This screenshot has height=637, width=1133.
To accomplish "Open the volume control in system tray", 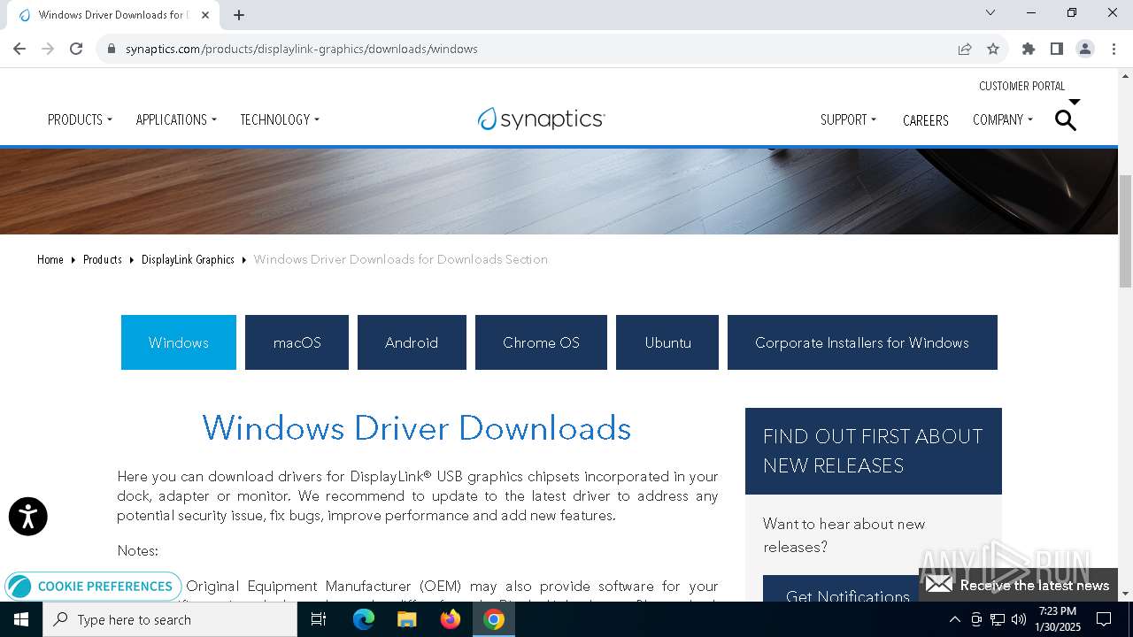I will coord(1019,619).
